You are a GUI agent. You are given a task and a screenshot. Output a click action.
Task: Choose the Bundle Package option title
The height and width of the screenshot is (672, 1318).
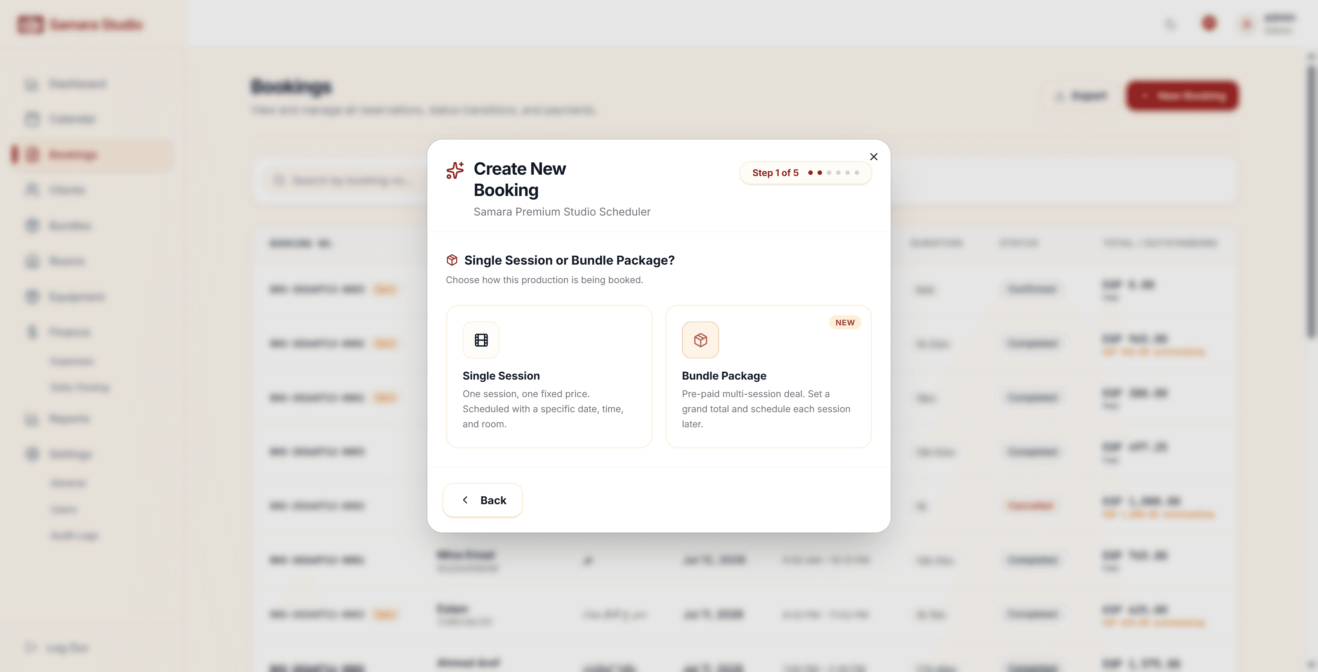(724, 376)
